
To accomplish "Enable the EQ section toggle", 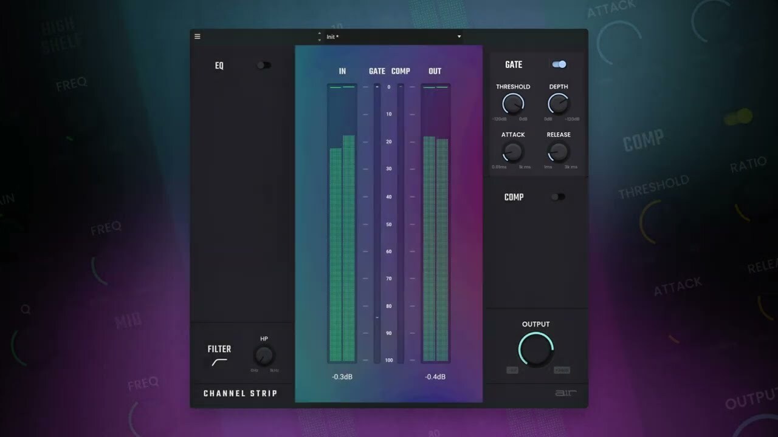I will pos(264,66).
